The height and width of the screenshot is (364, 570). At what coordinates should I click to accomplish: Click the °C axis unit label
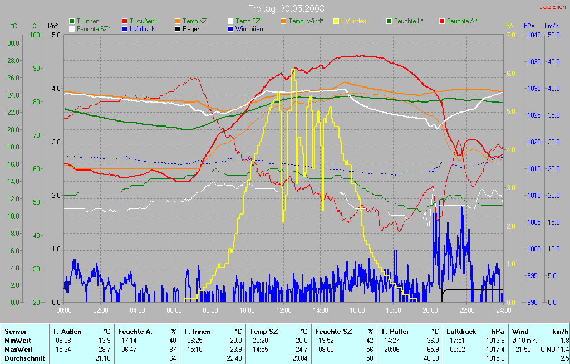point(14,26)
